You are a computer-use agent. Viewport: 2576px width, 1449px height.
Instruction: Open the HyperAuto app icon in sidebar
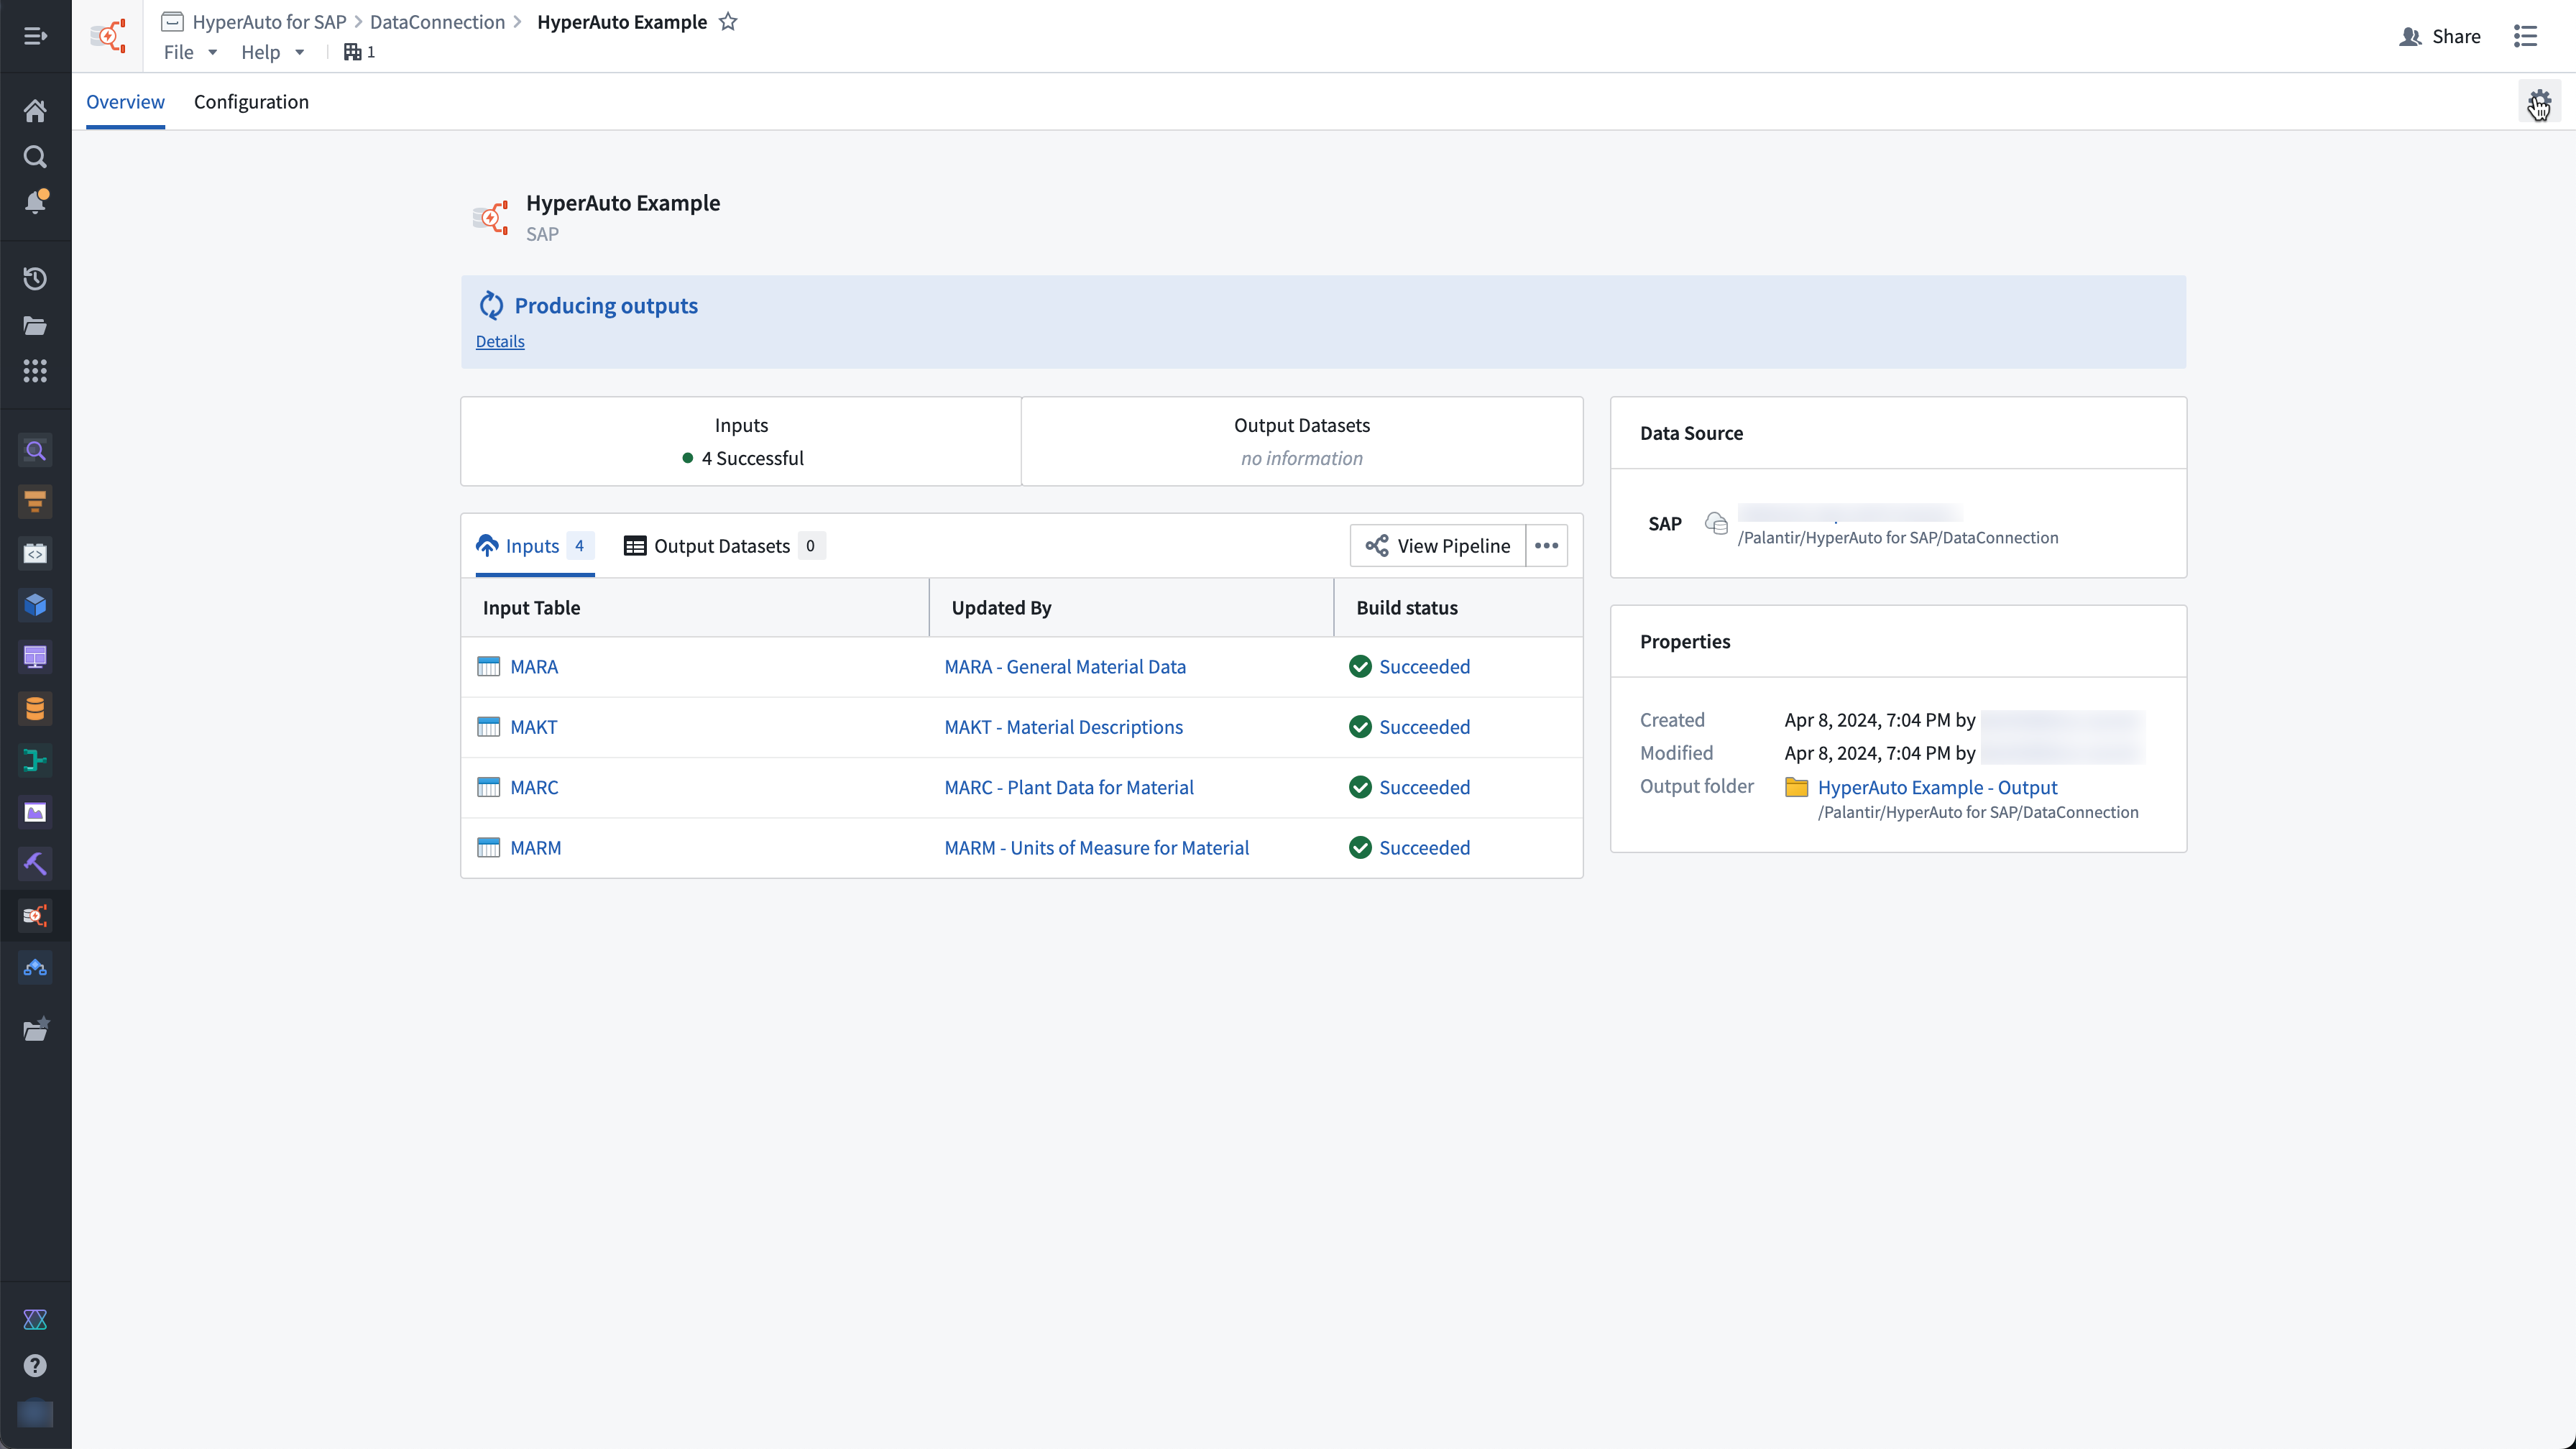[x=35, y=916]
